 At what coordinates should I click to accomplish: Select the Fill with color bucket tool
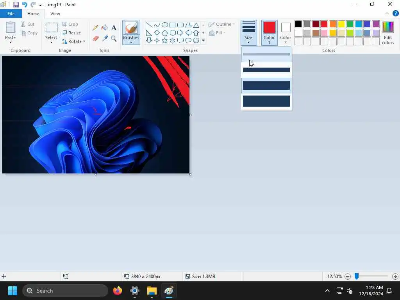pos(105,28)
